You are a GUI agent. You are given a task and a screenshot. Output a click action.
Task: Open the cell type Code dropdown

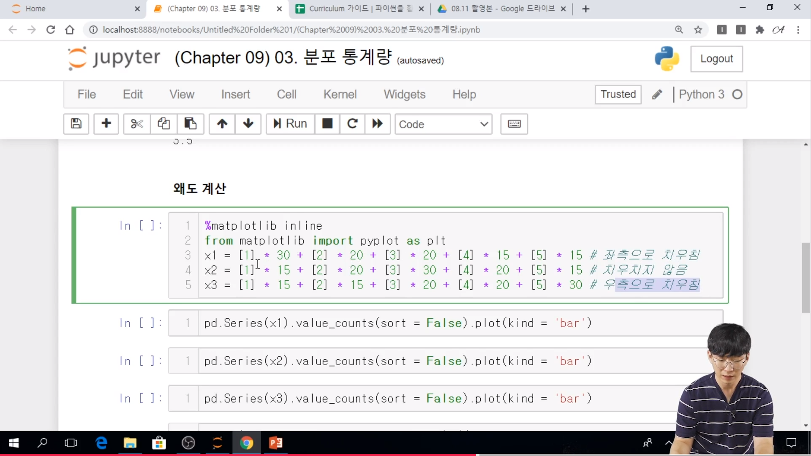(x=444, y=124)
